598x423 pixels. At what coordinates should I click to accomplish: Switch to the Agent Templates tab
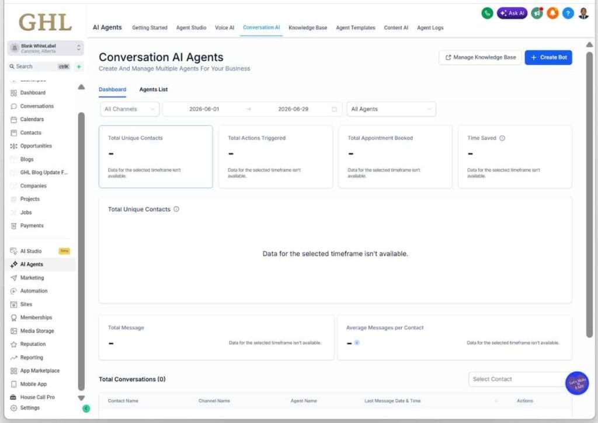pos(356,28)
